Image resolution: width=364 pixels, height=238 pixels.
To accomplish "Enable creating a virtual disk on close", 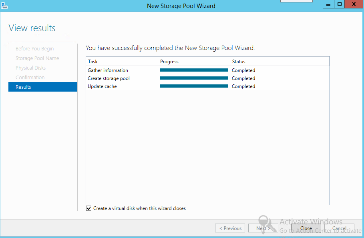I will (x=88, y=208).
